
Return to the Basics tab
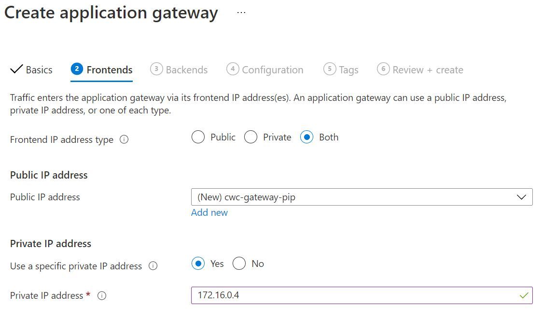tap(36, 69)
